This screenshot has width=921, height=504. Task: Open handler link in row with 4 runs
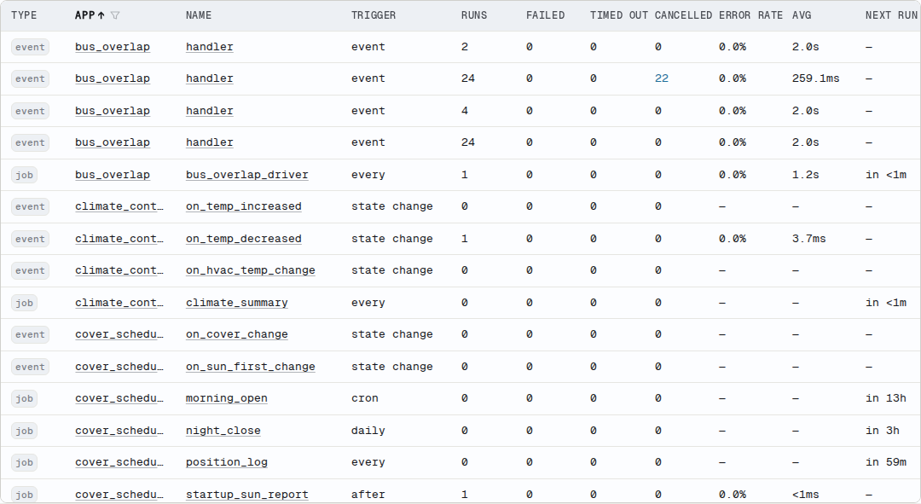pos(210,111)
